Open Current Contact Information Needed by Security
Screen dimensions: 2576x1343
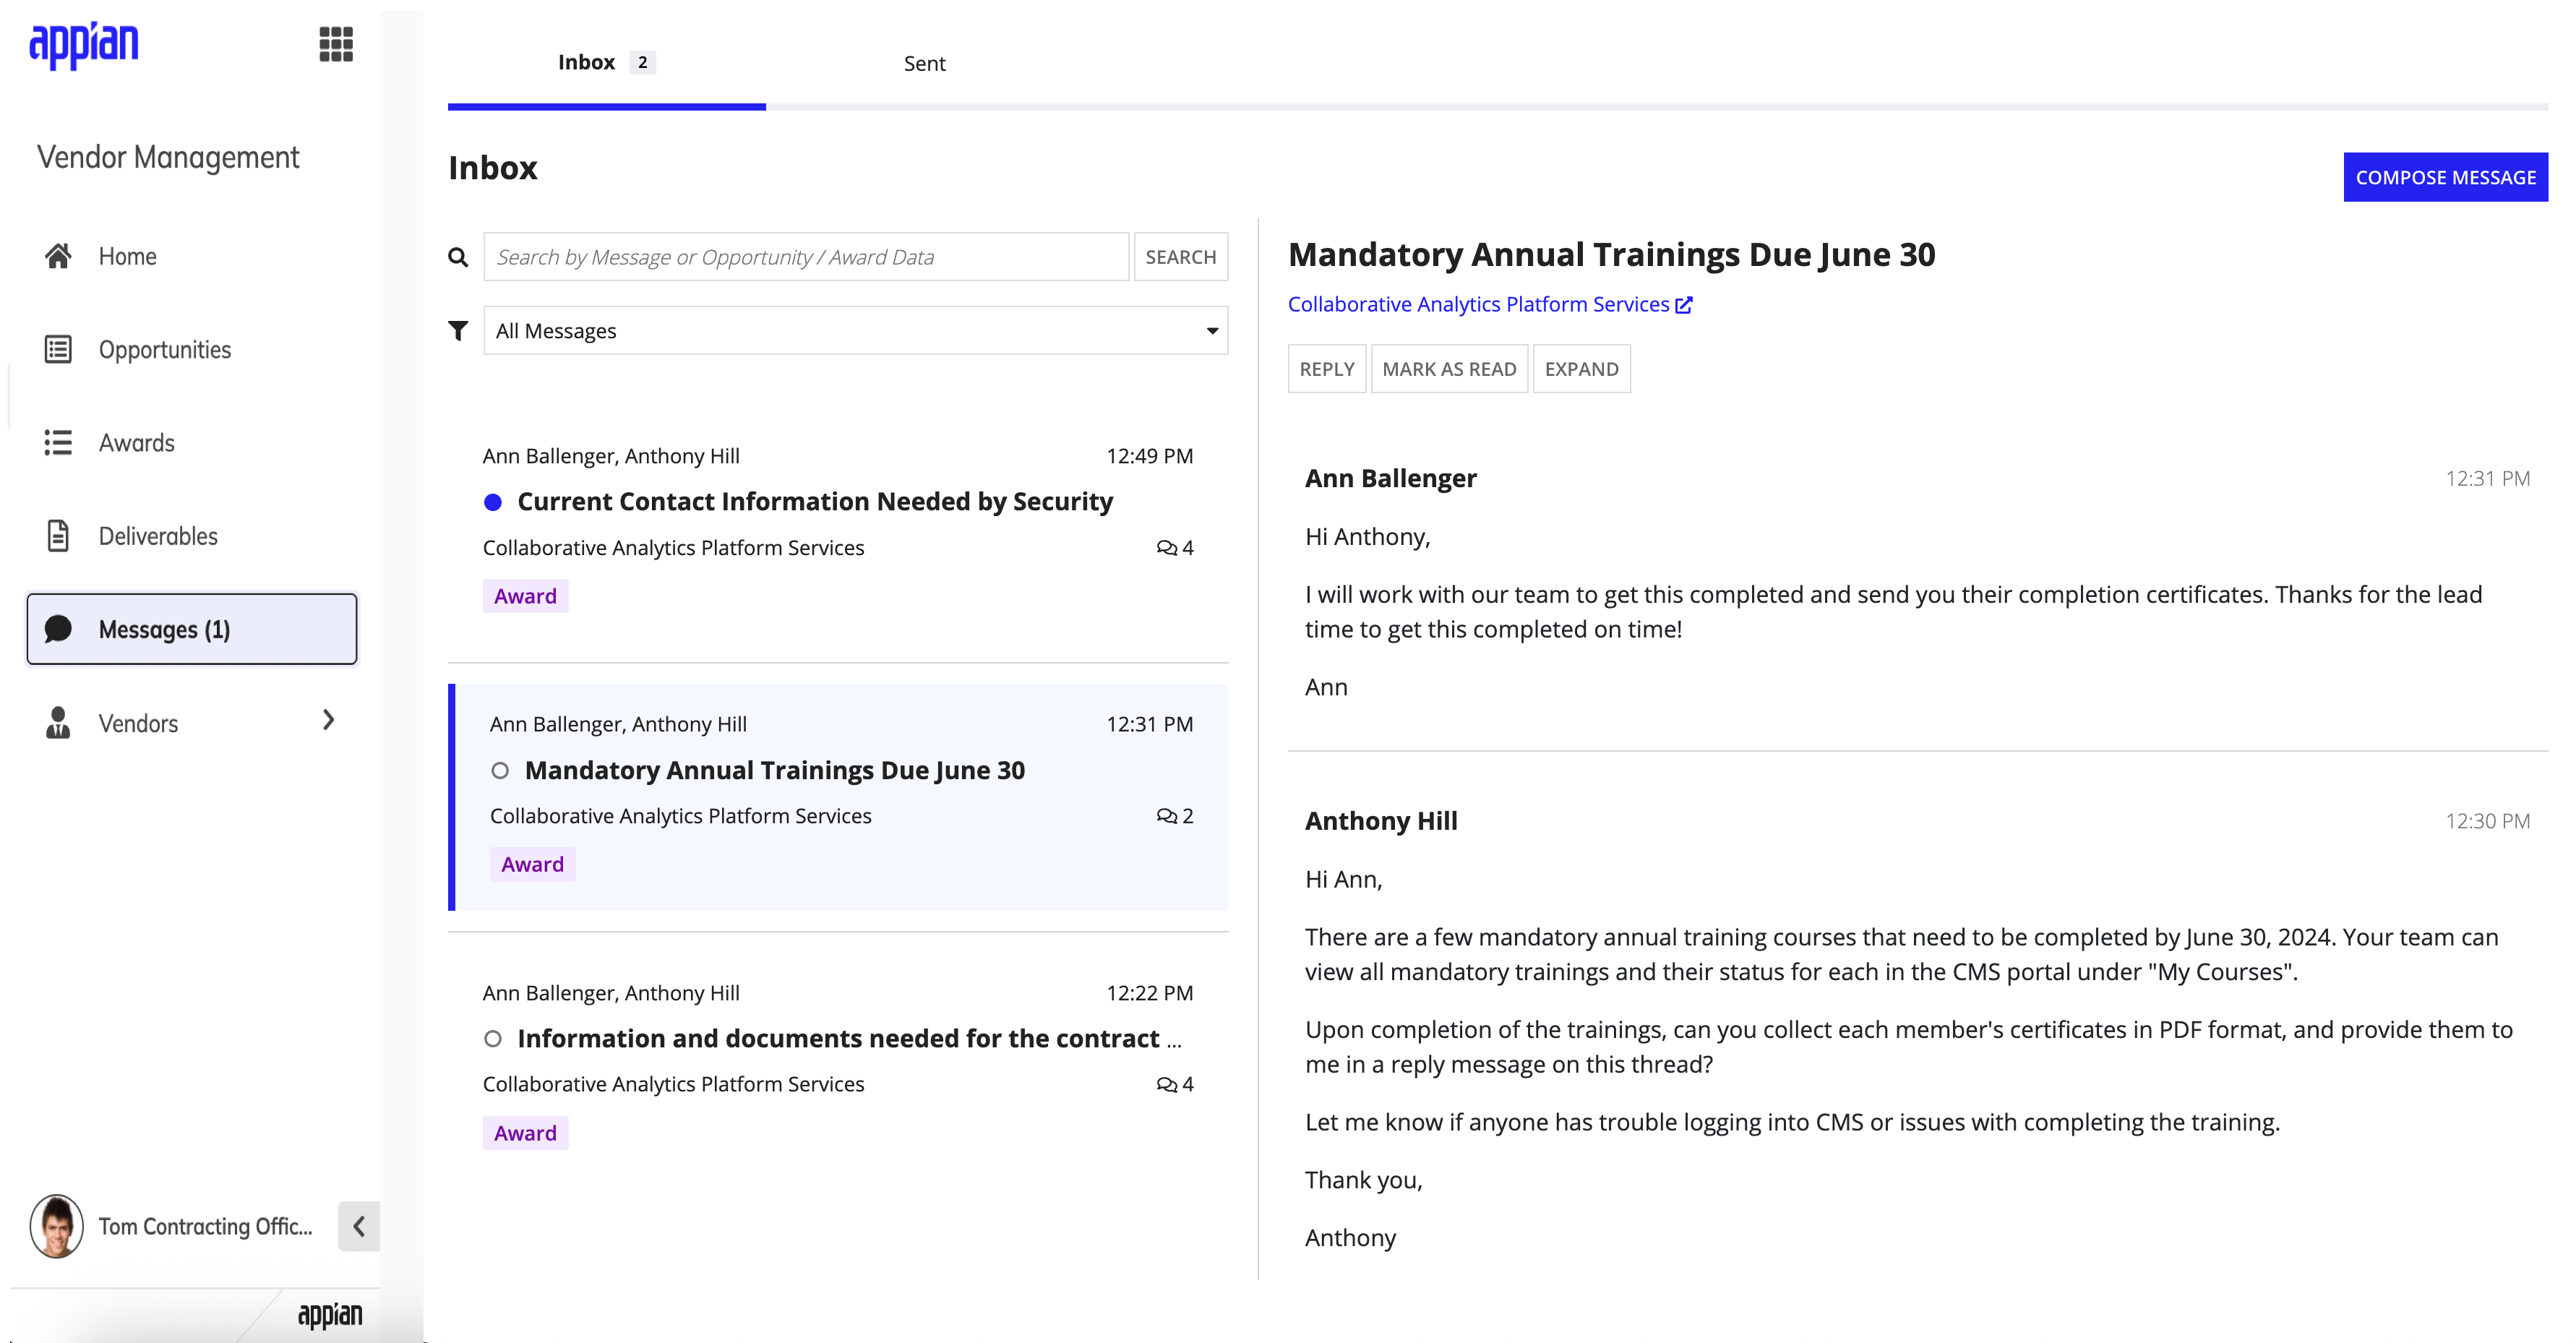[815, 501]
